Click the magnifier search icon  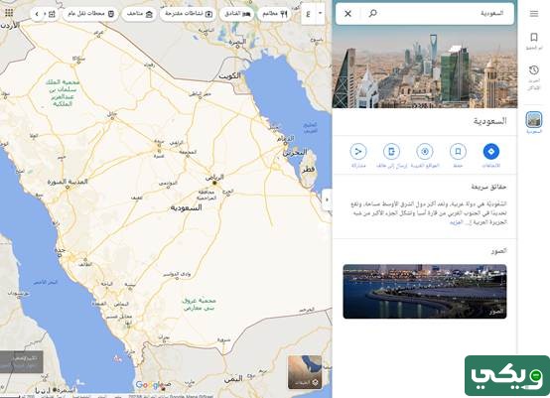click(x=372, y=13)
